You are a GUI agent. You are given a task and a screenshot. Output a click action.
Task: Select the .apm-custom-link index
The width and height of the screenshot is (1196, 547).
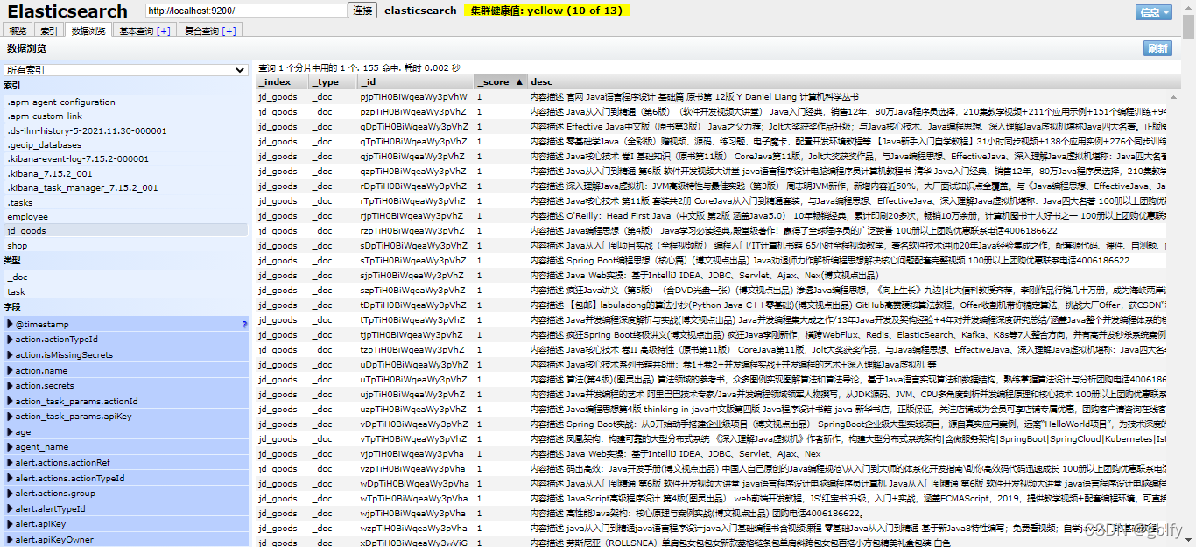pos(125,116)
